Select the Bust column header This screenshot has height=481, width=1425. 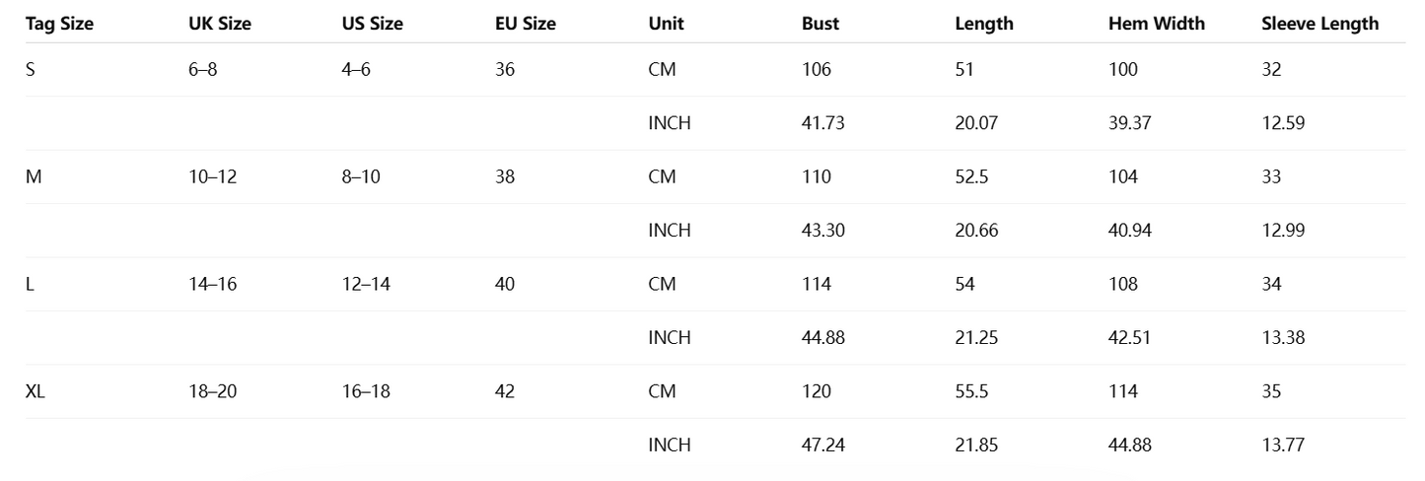[x=820, y=24]
